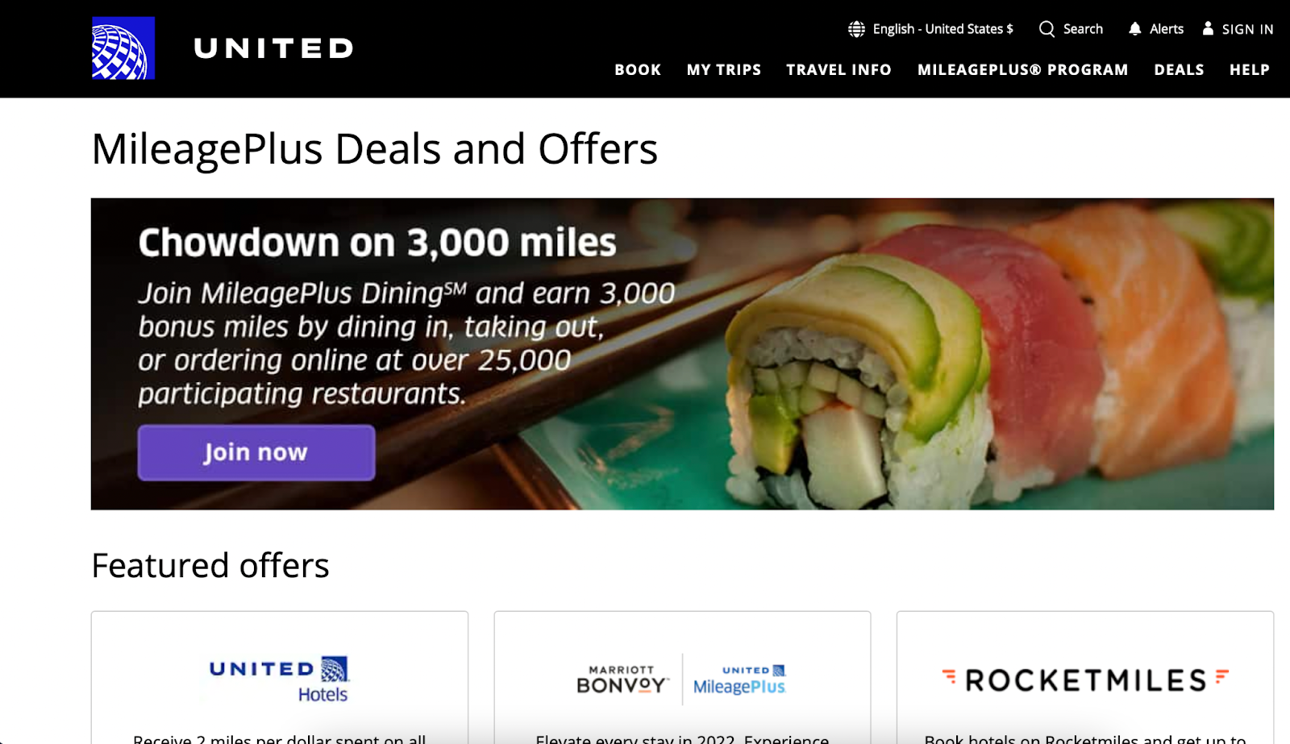Open the MY TRIPS menu
The height and width of the screenshot is (744, 1290).
[x=724, y=70]
